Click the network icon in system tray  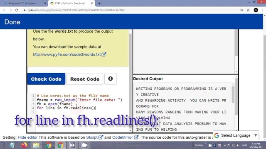tap(224, 145)
